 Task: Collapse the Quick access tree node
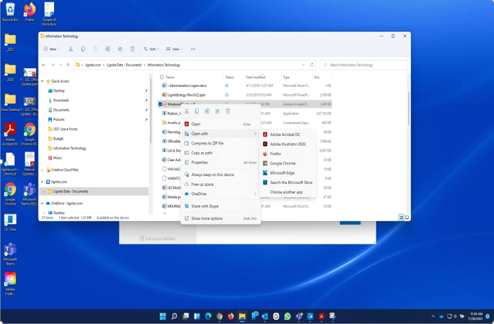[x=42, y=81]
